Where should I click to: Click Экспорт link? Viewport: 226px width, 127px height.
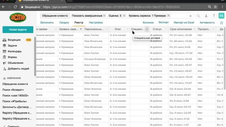(x=163, y=23)
